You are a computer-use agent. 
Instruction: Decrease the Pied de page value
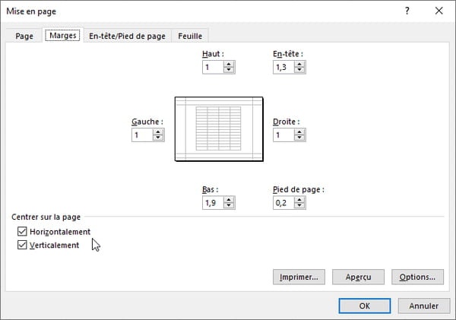[x=299, y=206]
